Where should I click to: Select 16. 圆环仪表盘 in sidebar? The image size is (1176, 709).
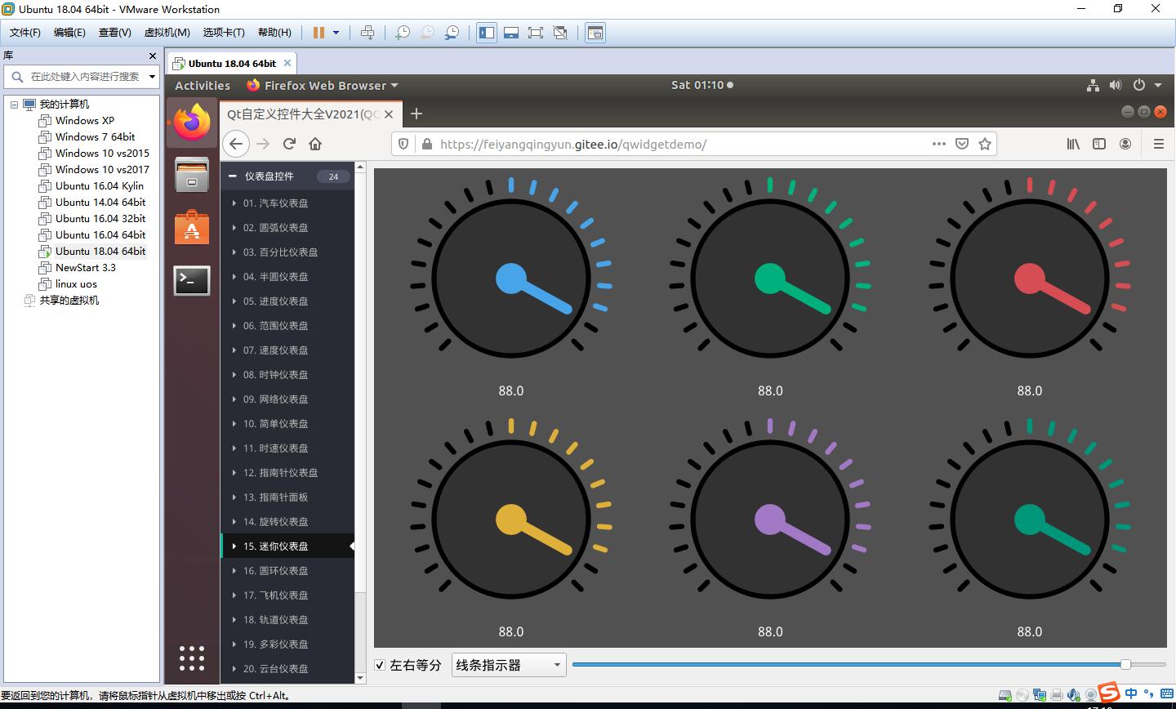click(x=275, y=570)
